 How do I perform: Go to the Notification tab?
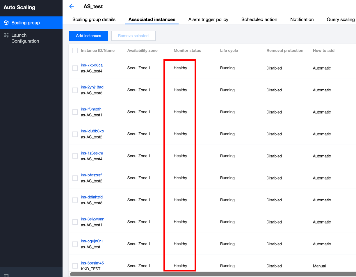[x=302, y=19]
